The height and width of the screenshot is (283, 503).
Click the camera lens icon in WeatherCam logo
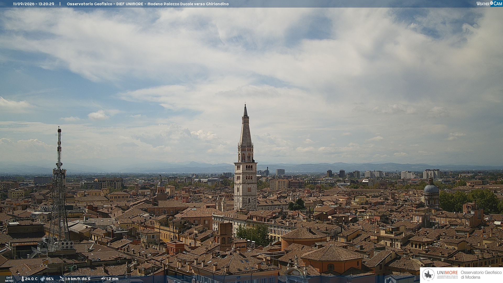(x=491, y=3)
